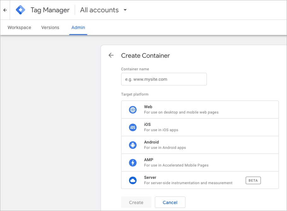287x211 pixels.
Task: Choose Server as target platform
Action: (200, 180)
